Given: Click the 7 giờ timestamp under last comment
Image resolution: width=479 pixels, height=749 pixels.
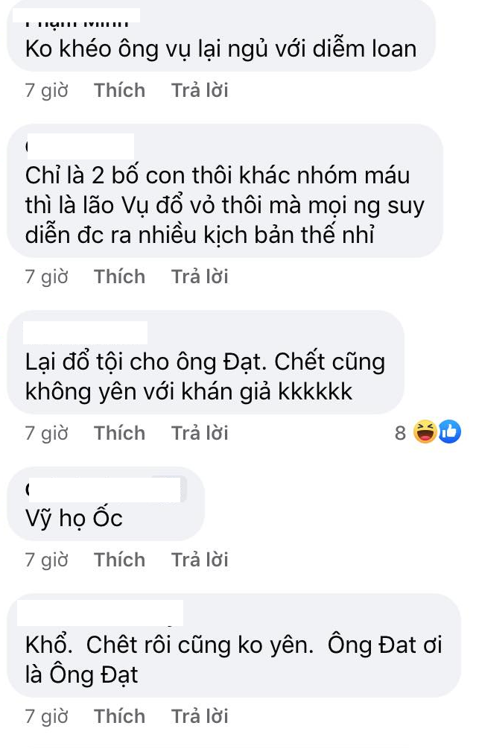Looking at the screenshot, I should pyautogui.click(x=46, y=716).
